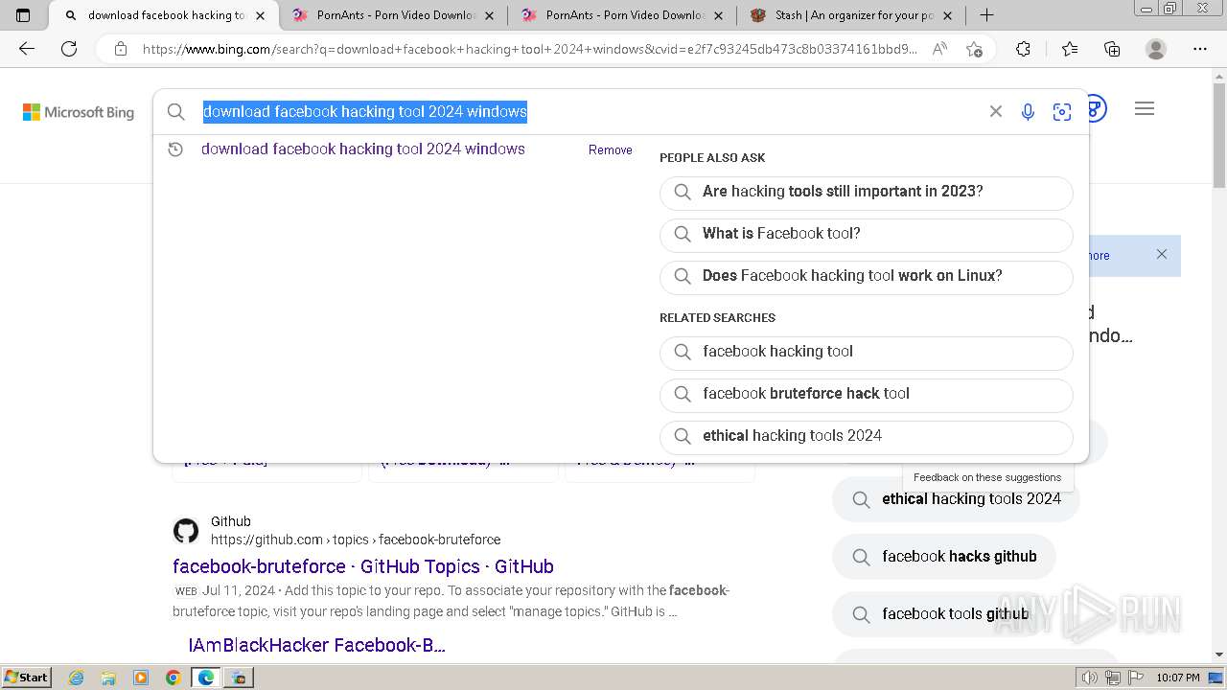Click sidebar chip 'facebook tools github'
Screen dimensions: 1227x690
940,614
